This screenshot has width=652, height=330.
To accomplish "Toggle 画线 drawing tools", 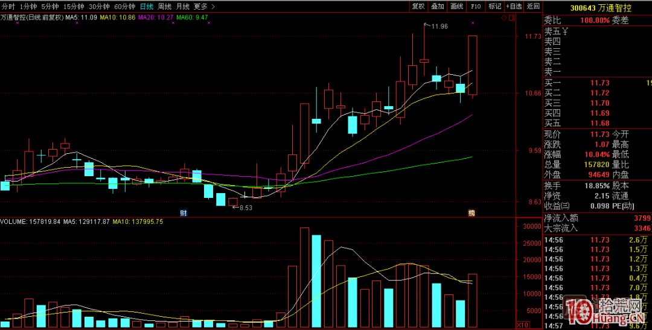I will (456, 7).
